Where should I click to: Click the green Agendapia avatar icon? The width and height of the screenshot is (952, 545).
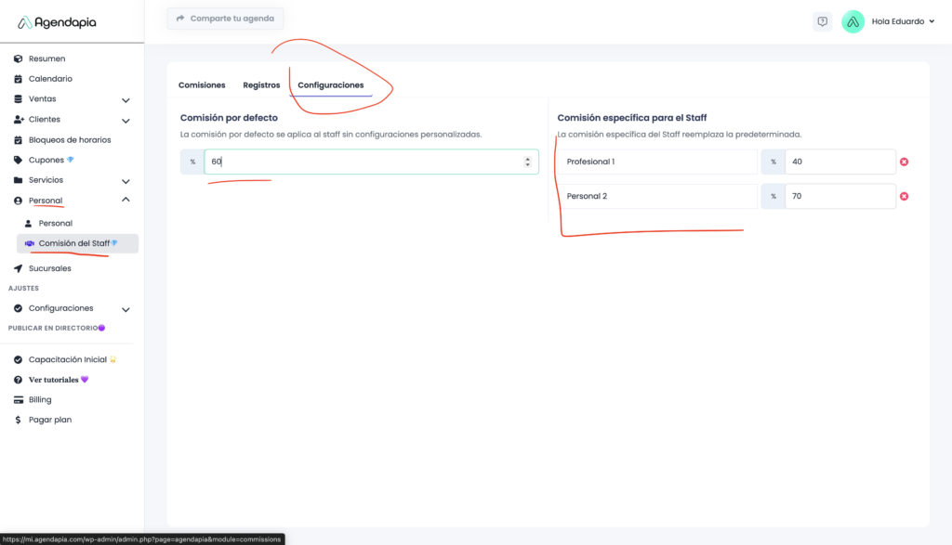click(853, 21)
